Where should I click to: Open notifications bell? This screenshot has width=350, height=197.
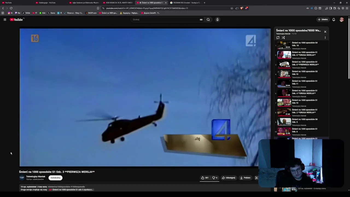pos(334,19)
